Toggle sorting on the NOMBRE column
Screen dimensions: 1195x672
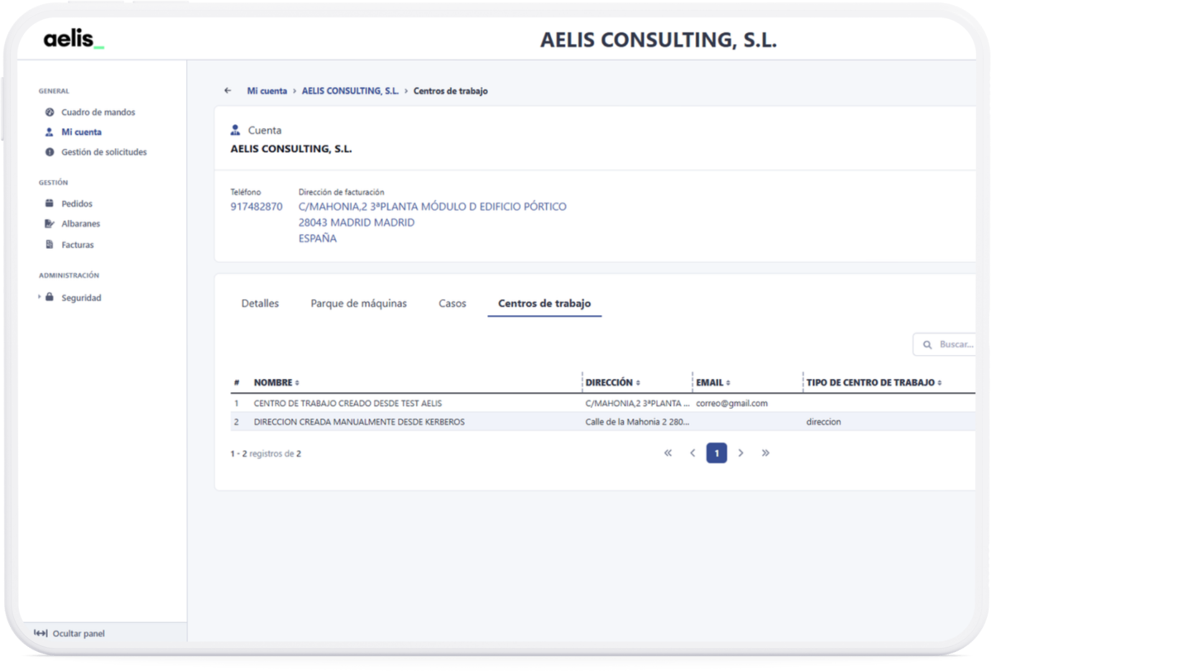click(297, 383)
